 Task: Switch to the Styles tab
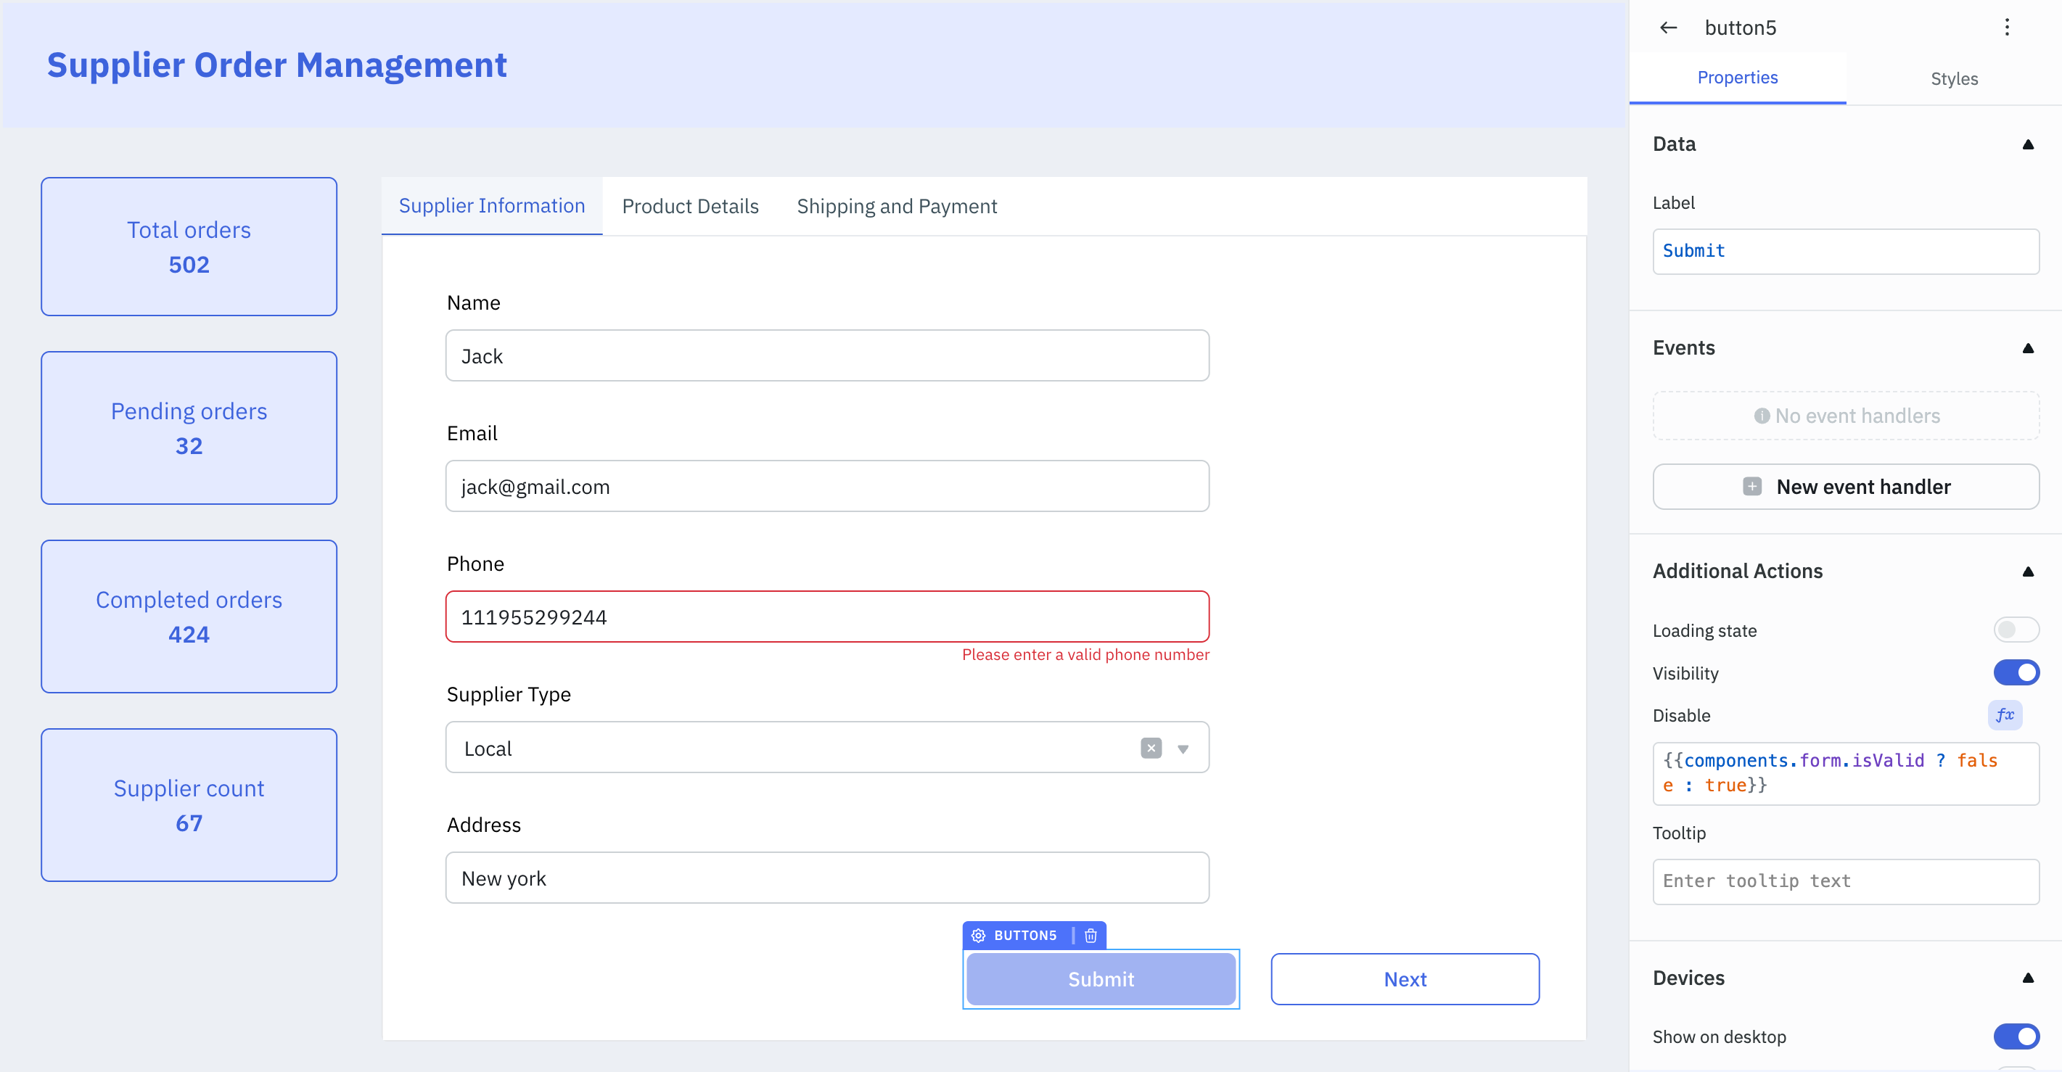tap(1953, 78)
